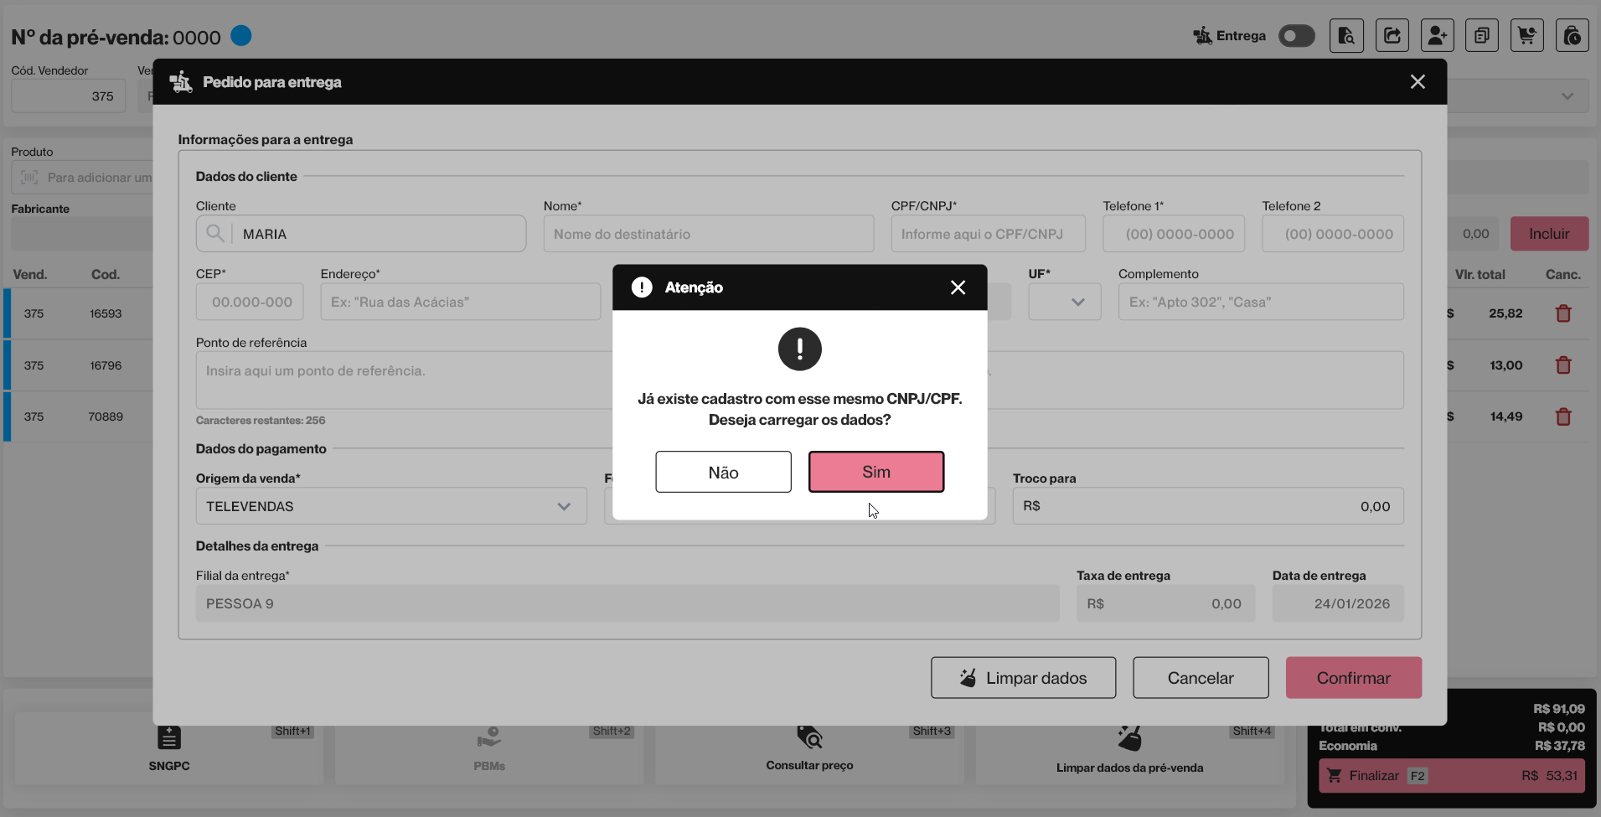Click the Taxa de entrega field

click(x=1165, y=603)
